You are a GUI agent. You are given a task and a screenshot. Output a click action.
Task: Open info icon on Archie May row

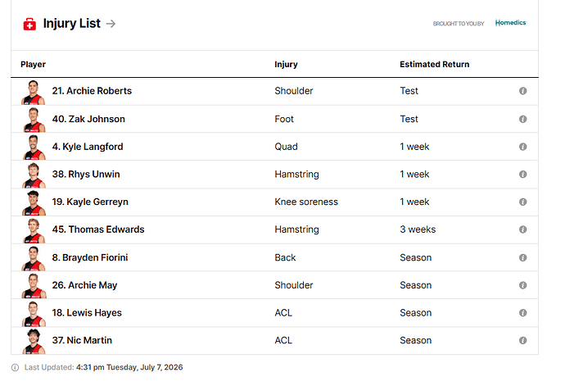(x=523, y=285)
